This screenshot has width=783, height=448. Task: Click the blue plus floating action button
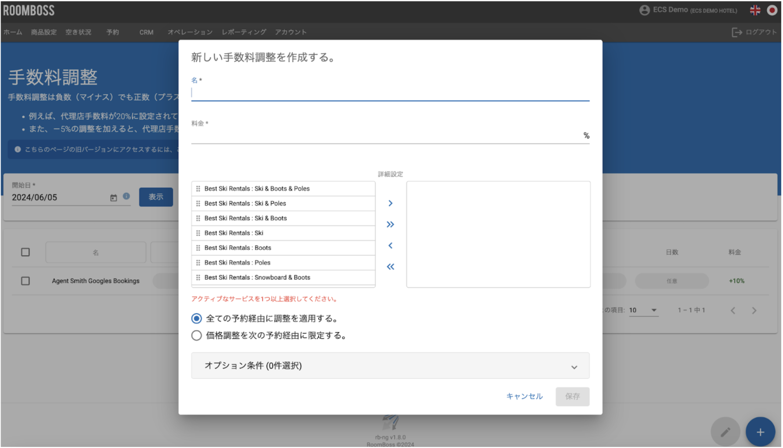[x=760, y=432]
